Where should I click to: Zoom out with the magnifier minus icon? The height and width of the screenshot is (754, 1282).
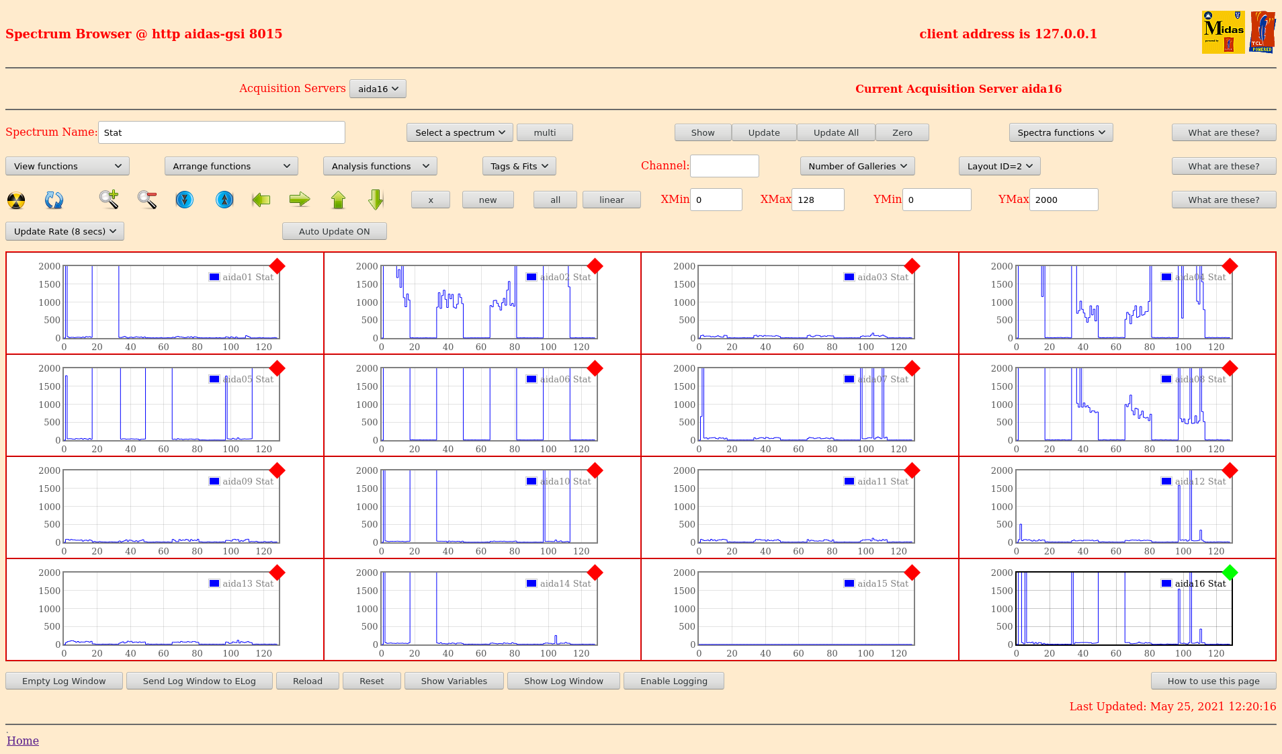147,200
